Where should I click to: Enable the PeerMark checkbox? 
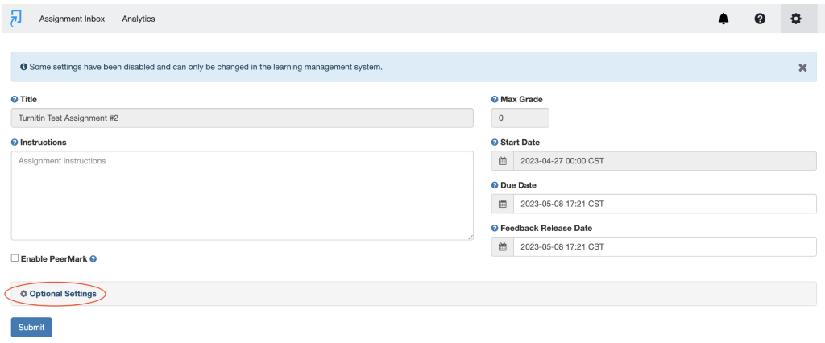tap(15, 258)
